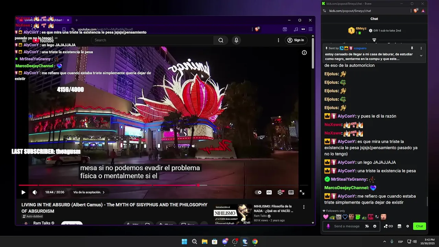The height and width of the screenshot is (247, 439).
Task: Open the NIHILISMO suggested video thumbnail
Action: 233,215
